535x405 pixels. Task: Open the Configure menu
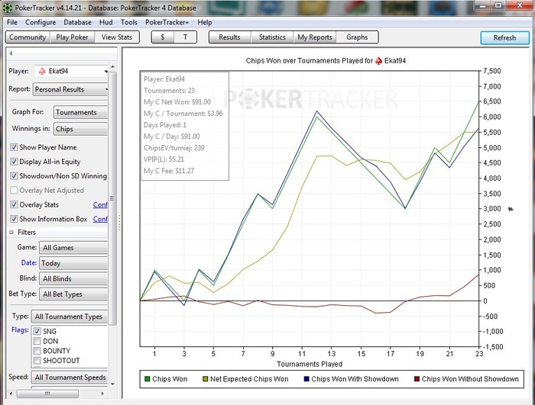41,22
